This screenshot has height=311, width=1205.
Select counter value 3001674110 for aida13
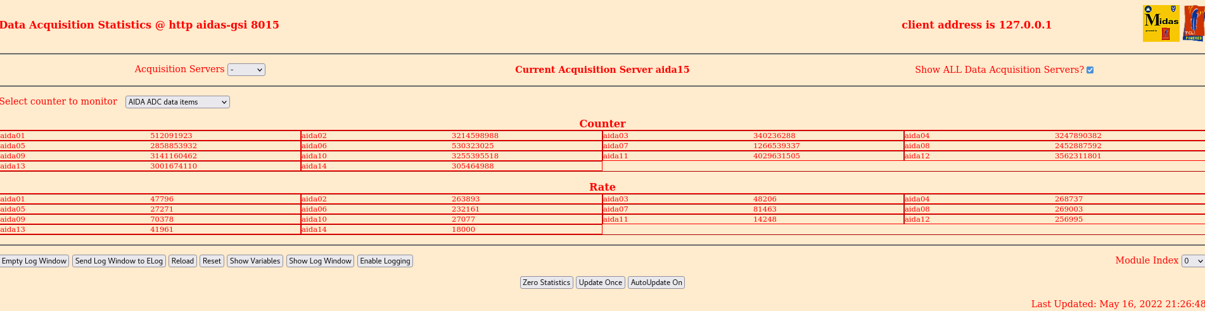[x=174, y=166]
